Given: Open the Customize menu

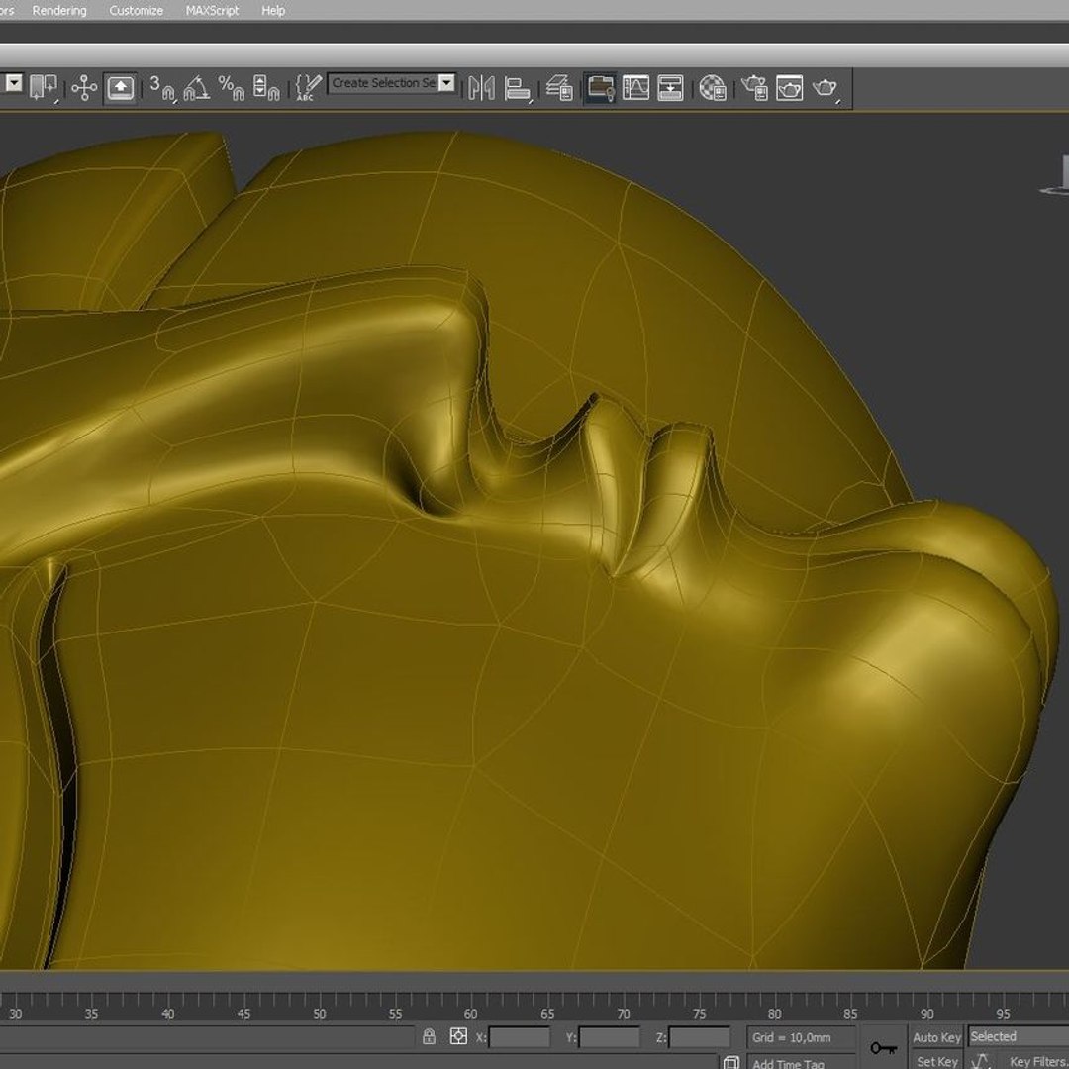Looking at the screenshot, I should (136, 11).
